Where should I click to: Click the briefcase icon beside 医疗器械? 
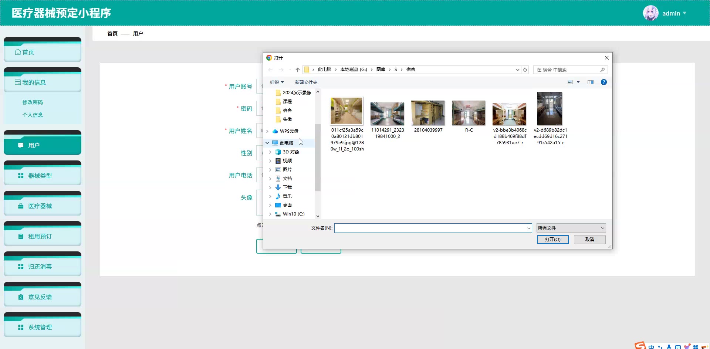(21, 206)
